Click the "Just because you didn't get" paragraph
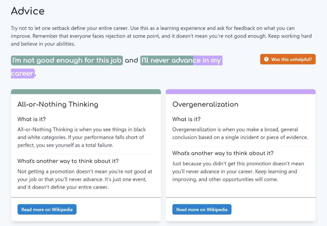The image size is (327, 226). click(238, 171)
